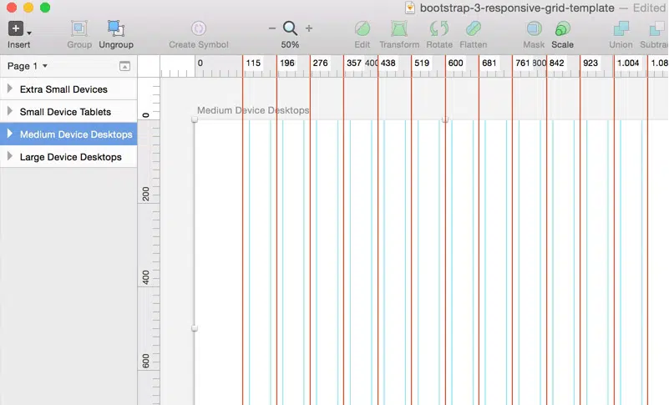
Task: Select the Medium Device Desktops layer
Action: 75,134
